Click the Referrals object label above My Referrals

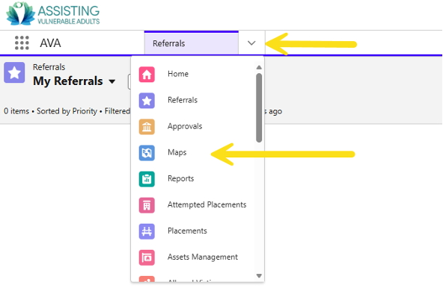pyautogui.click(x=49, y=67)
